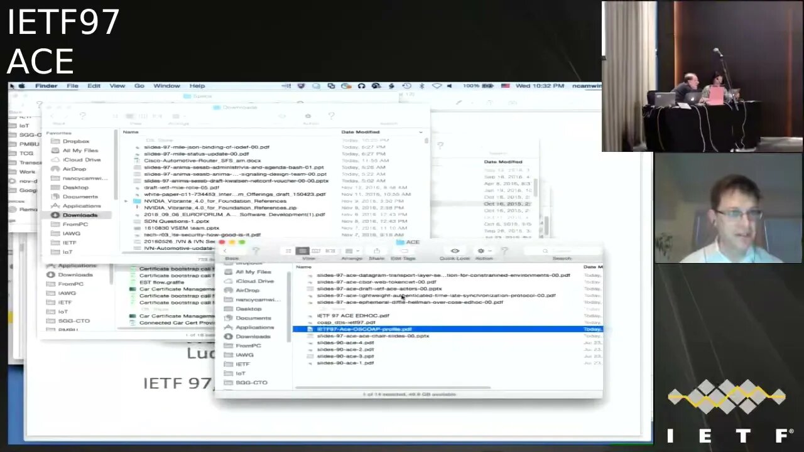
Task: Open the Go menu
Action: pos(139,86)
